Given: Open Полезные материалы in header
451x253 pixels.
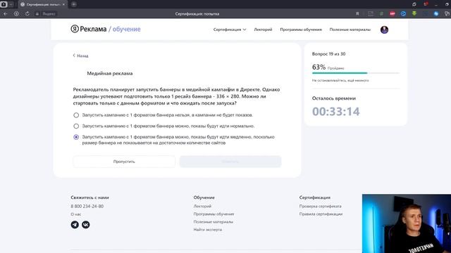Looking at the screenshot, I should tap(350, 30).
